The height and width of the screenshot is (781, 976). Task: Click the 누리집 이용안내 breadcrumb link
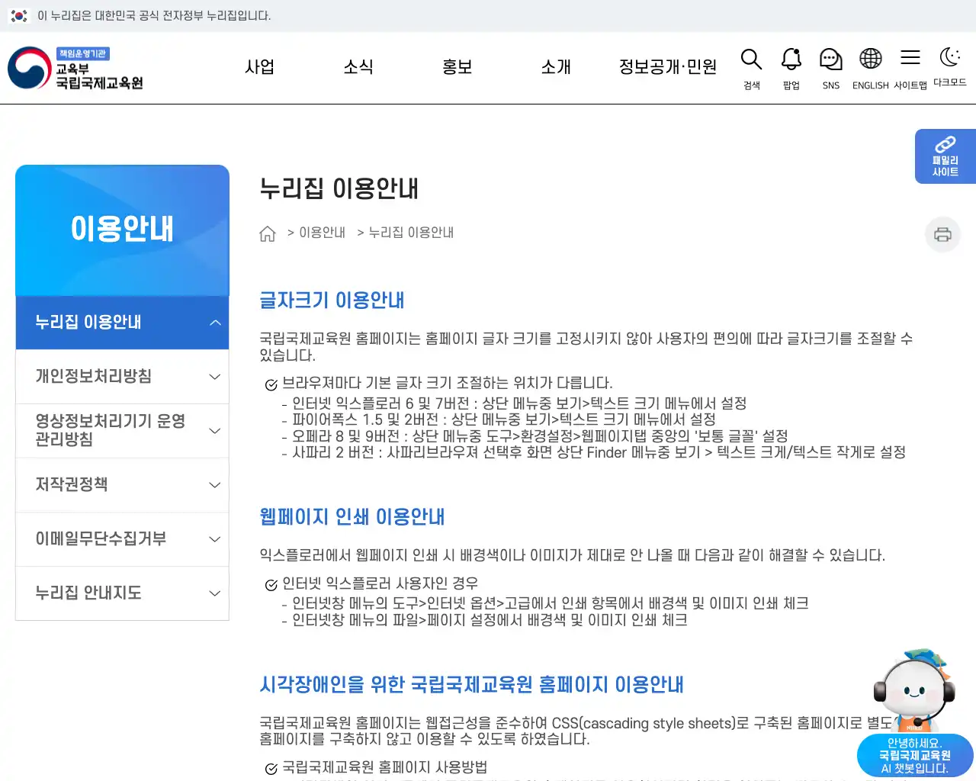tap(411, 233)
